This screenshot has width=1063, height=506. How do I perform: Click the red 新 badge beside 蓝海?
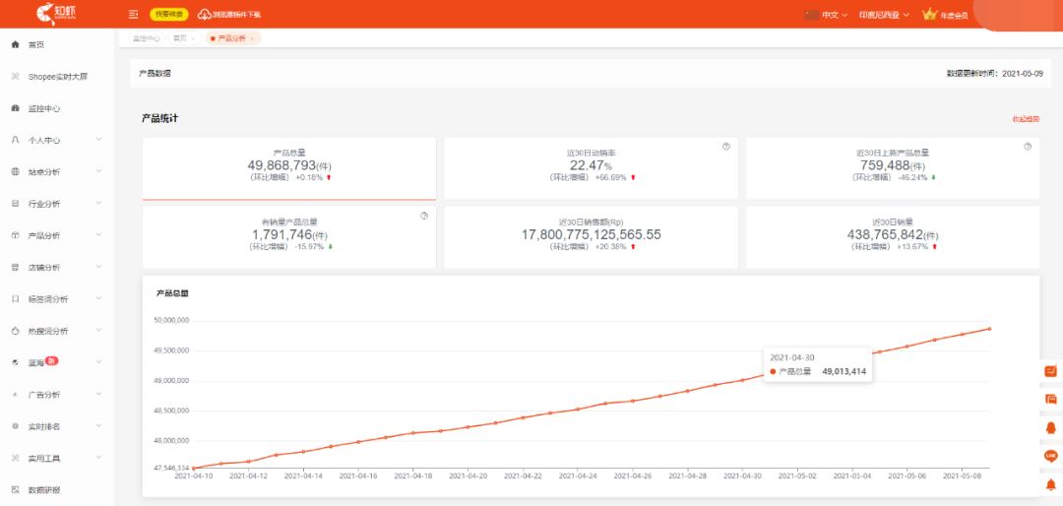(51, 361)
